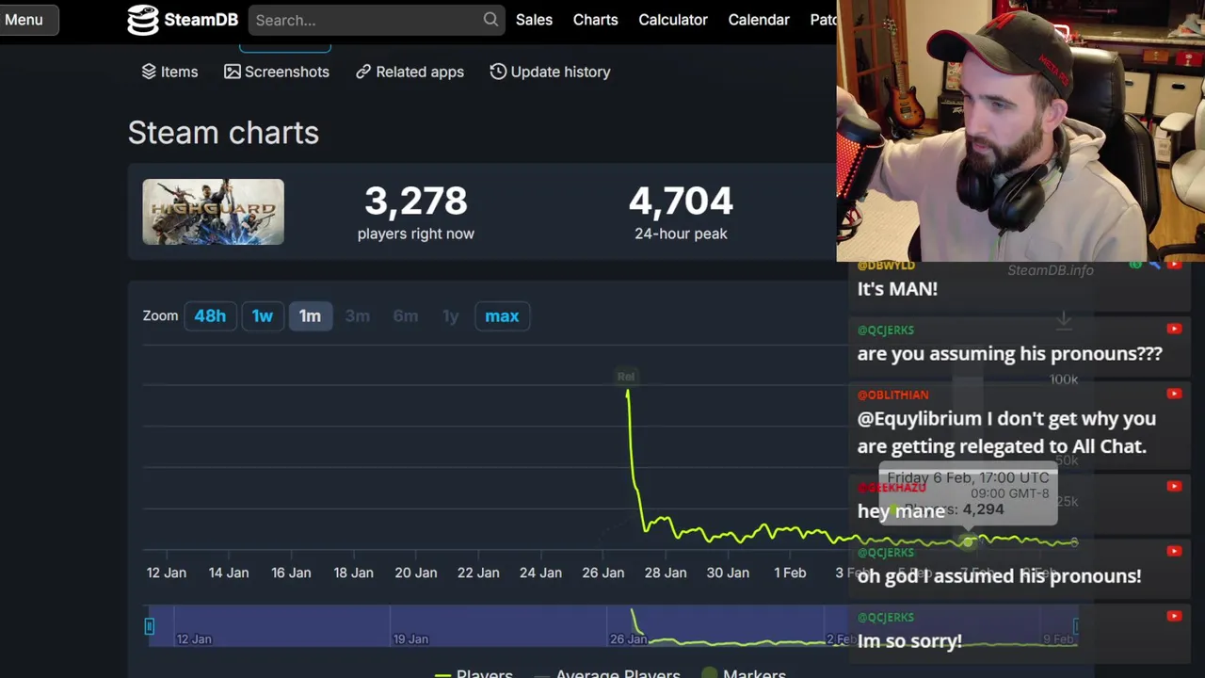Image resolution: width=1205 pixels, height=678 pixels.
Task: Click the YouTube icon beside QCJERKS pronouns message
Action: tap(1174, 329)
